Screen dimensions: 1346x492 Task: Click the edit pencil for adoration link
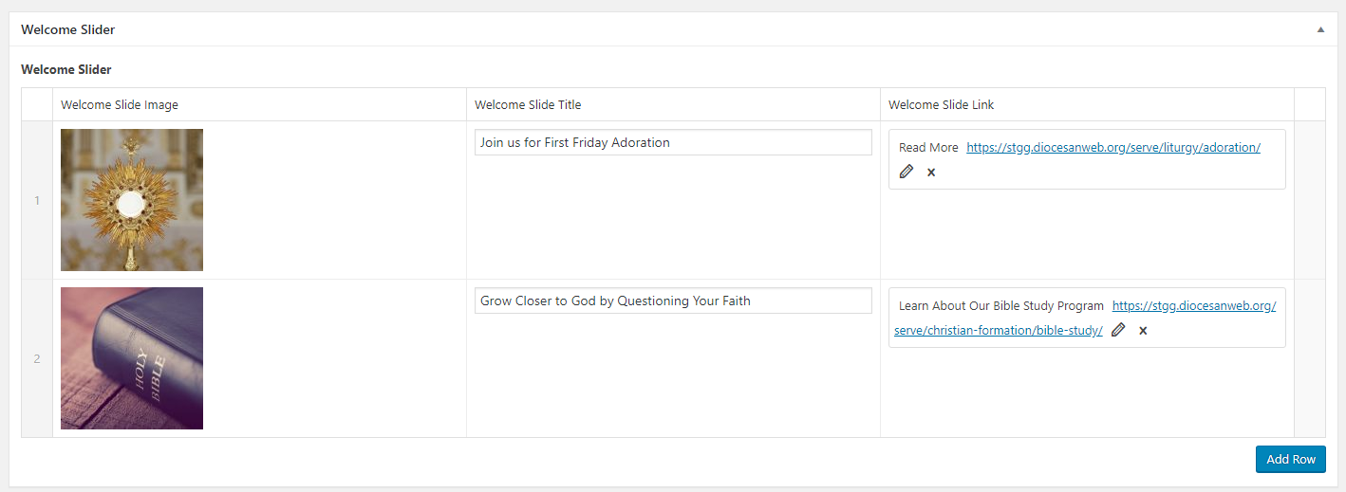(907, 172)
